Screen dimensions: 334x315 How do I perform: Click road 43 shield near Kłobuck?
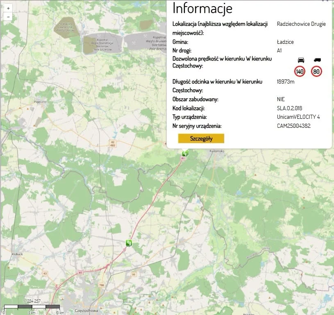[45, 274]
